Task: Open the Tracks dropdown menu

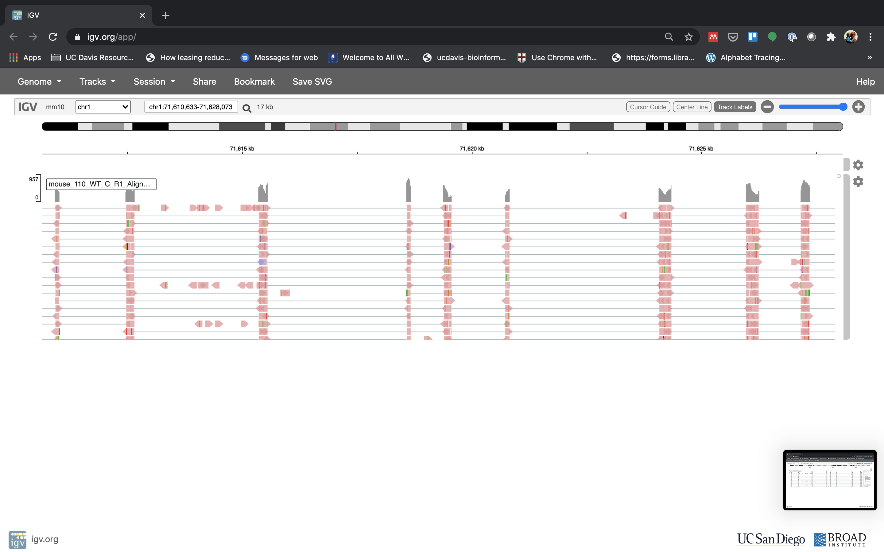Action: click(x=98, y=81)
